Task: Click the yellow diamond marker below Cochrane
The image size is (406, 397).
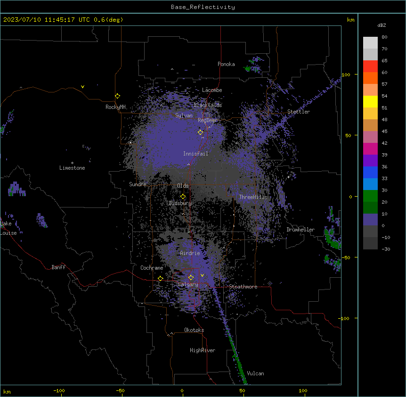Action: (x=161, y=279)
